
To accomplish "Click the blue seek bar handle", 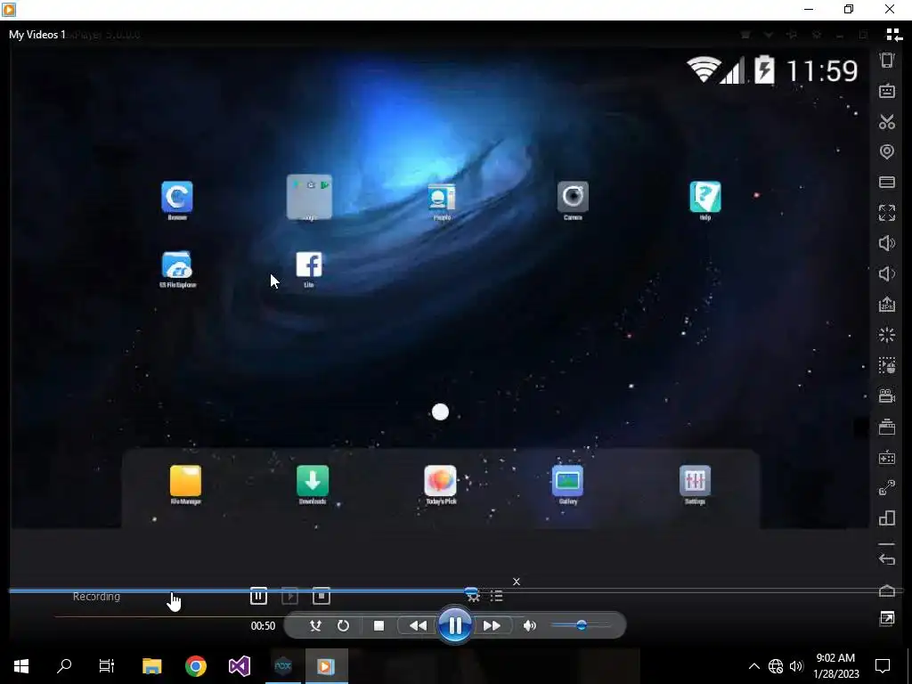I will tap(472, 591).
